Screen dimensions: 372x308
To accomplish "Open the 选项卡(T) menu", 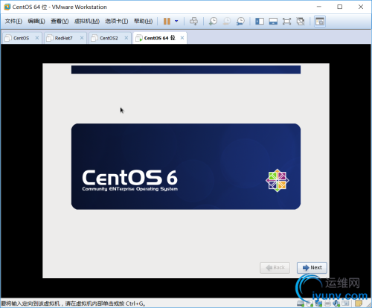I will click(117, 22).
